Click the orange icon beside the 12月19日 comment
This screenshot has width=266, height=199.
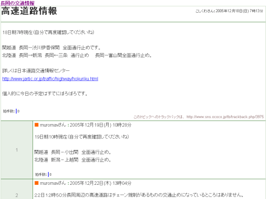click(x=37, y=125)
